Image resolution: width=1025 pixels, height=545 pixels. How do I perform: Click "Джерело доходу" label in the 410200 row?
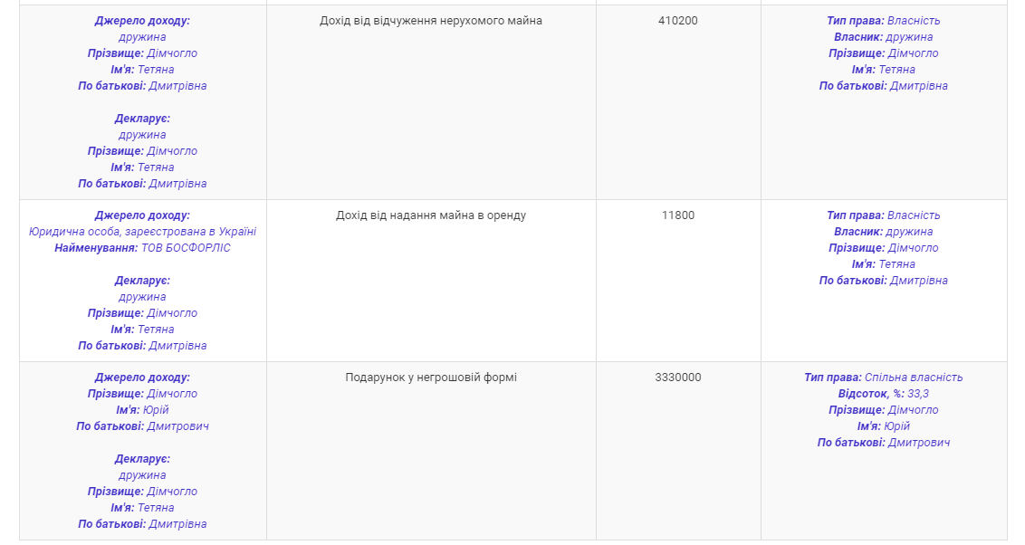(142, 21)
